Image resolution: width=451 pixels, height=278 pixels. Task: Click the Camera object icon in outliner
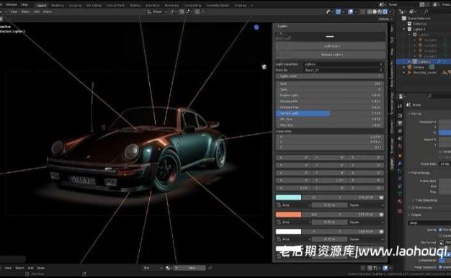[x=409, y=67]
